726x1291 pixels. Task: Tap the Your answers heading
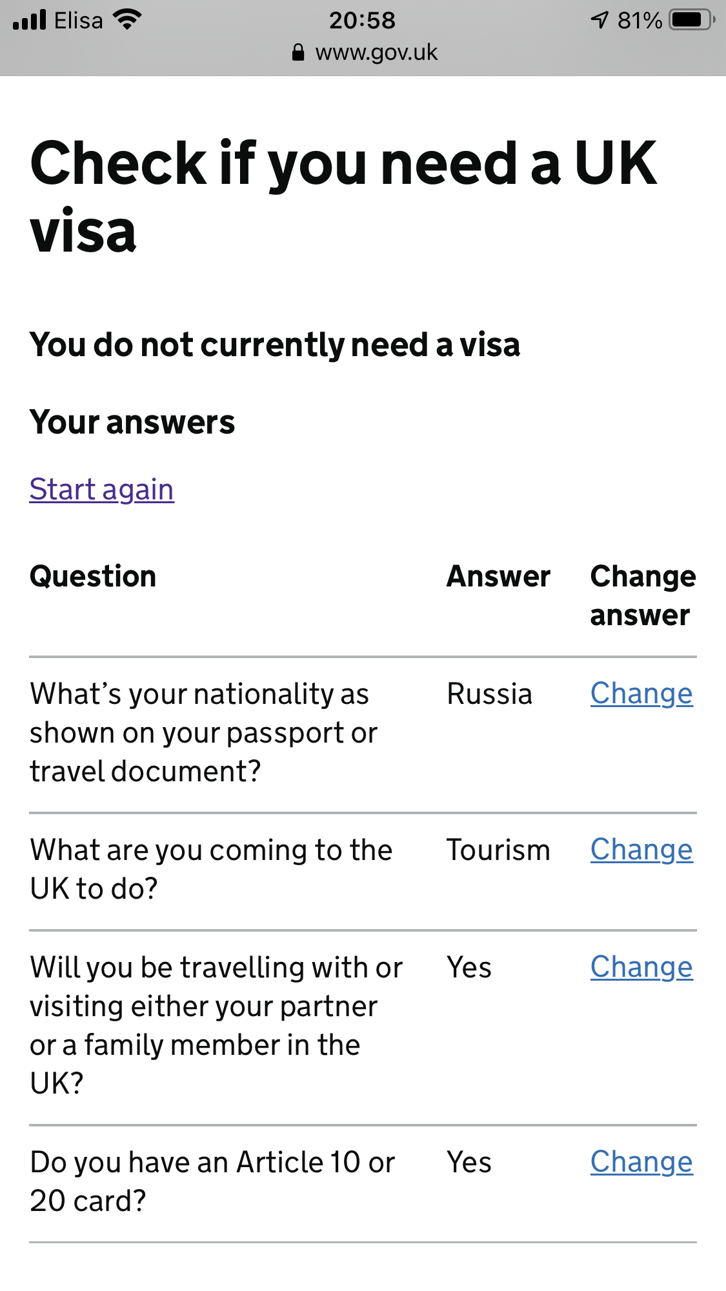[132, 423]
